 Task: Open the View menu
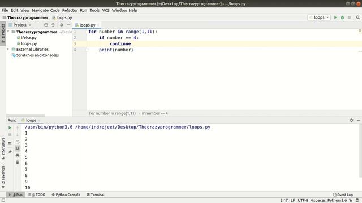point(25,10)
